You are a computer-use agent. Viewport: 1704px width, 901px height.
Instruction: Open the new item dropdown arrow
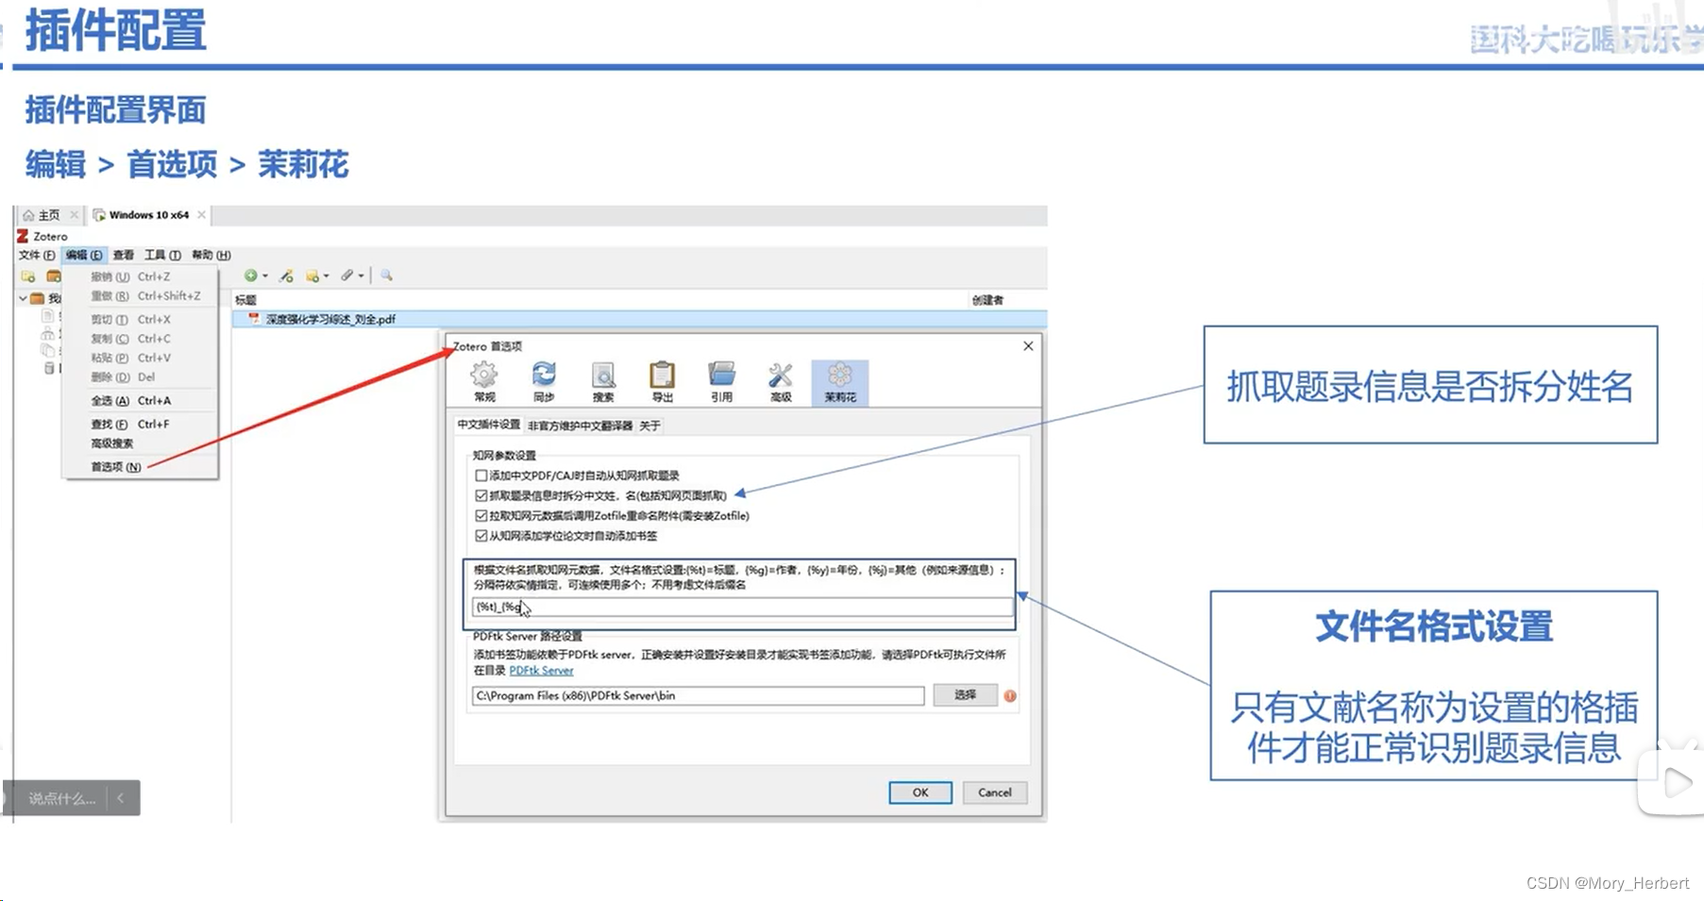(265, 276)
